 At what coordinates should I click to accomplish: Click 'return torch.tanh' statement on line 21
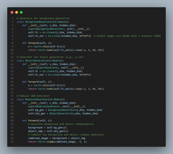coord(40,89)
